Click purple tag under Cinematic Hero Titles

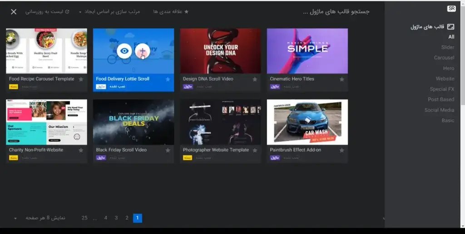tap(275, 86)
